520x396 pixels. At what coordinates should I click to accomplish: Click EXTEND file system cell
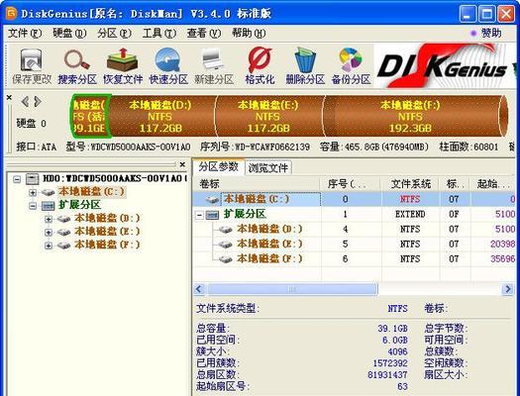tap(410, 215)
